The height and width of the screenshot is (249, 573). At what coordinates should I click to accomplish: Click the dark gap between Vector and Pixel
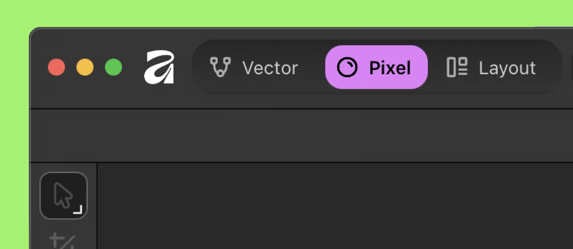(x=312, y=67)
